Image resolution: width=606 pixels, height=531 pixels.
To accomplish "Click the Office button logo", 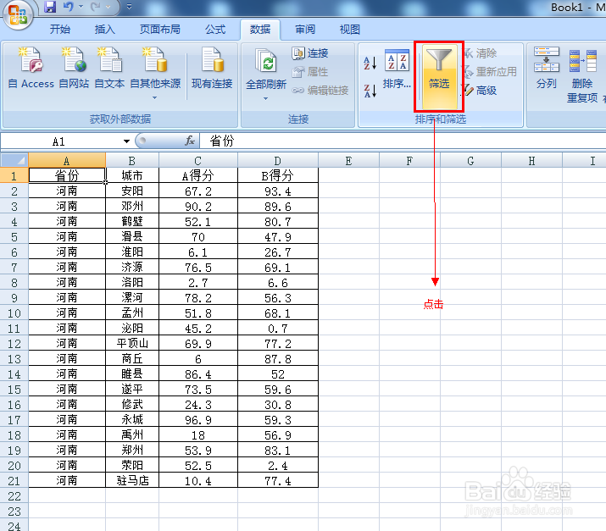I will (18, 14).
